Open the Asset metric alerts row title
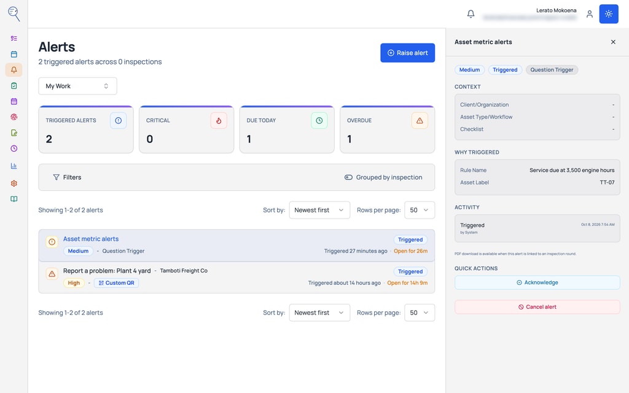629x393 pixels. pyautogui.click(x=91, y=239)
